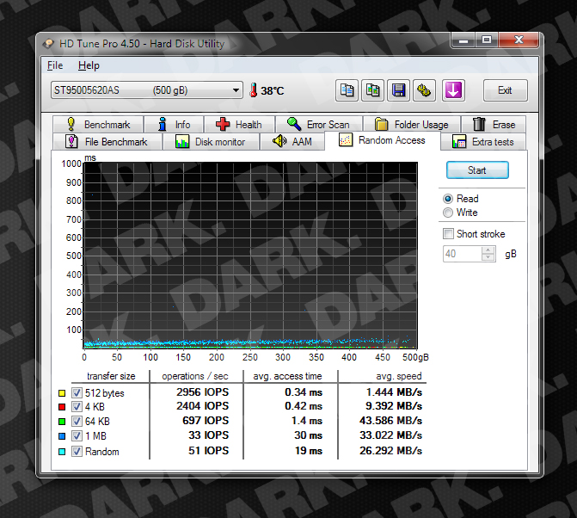Click the Exit button

(x=505, y=90)
